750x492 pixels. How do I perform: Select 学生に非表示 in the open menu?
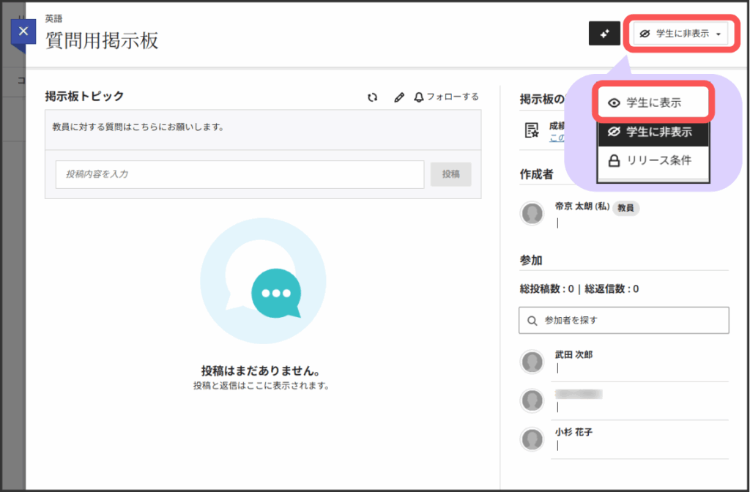653,132
